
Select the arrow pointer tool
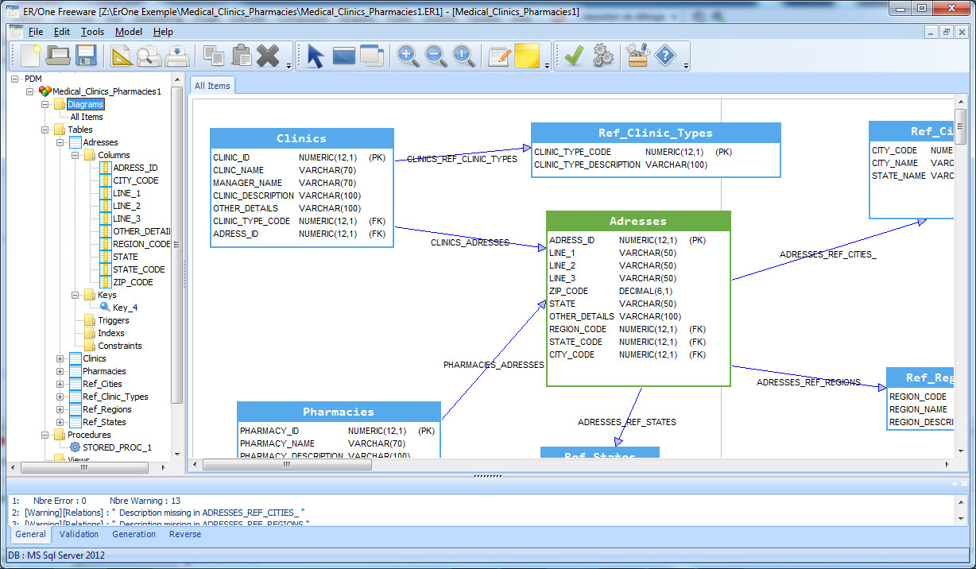click(316, 56)
